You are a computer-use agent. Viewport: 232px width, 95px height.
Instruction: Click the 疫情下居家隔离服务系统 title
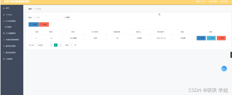pos(17,2)
